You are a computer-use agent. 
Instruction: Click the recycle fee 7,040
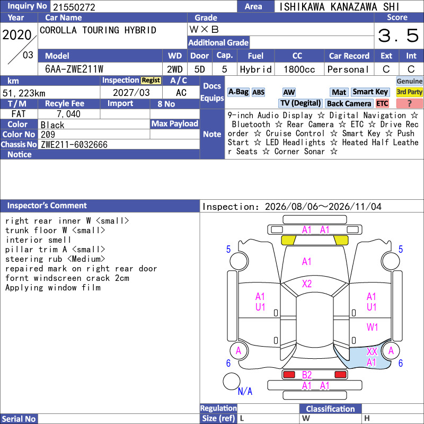[x=68, y=114]
